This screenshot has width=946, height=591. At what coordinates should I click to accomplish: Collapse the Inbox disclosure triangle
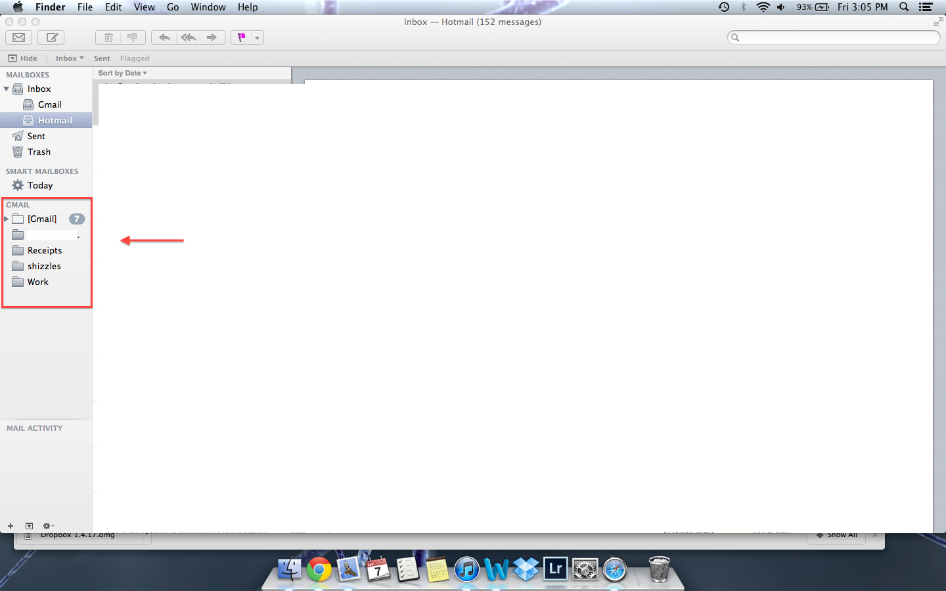tap(7, 89)
